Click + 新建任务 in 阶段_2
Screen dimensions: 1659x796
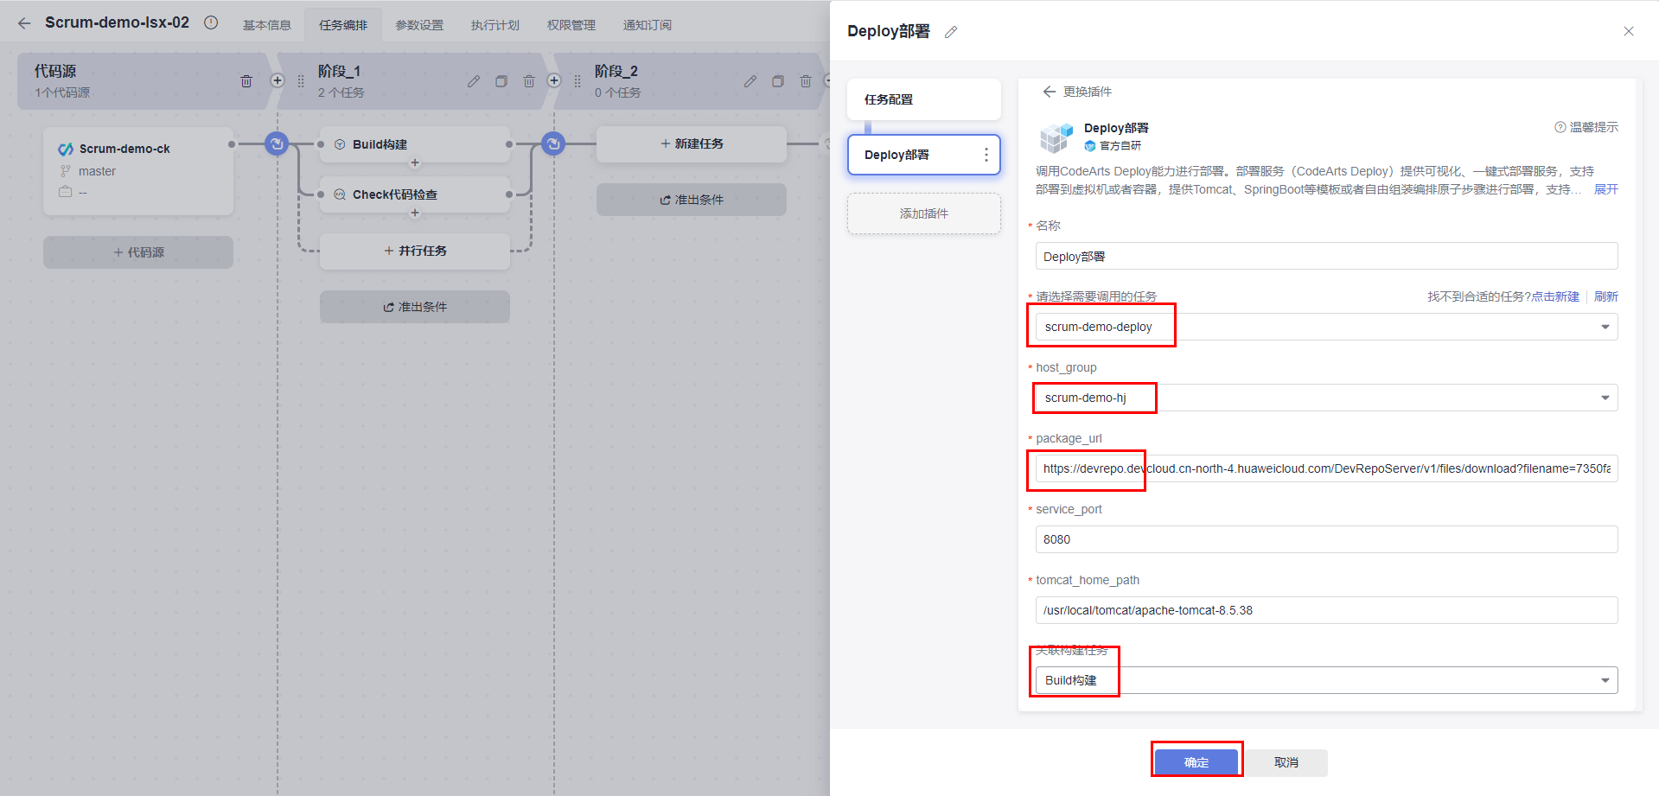click(692, 143)
